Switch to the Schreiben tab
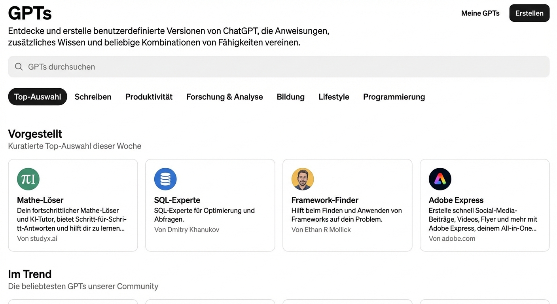The width and height of the screenshot is (557, 304). click(x=93, y=97)
